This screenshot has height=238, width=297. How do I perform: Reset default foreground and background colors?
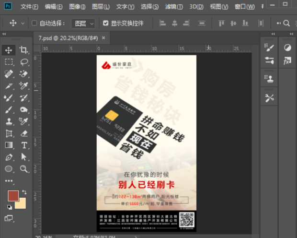(x=10, y=207)
